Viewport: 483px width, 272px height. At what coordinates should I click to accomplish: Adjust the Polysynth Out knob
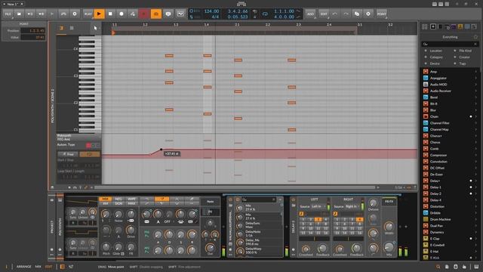click(210, 248)
